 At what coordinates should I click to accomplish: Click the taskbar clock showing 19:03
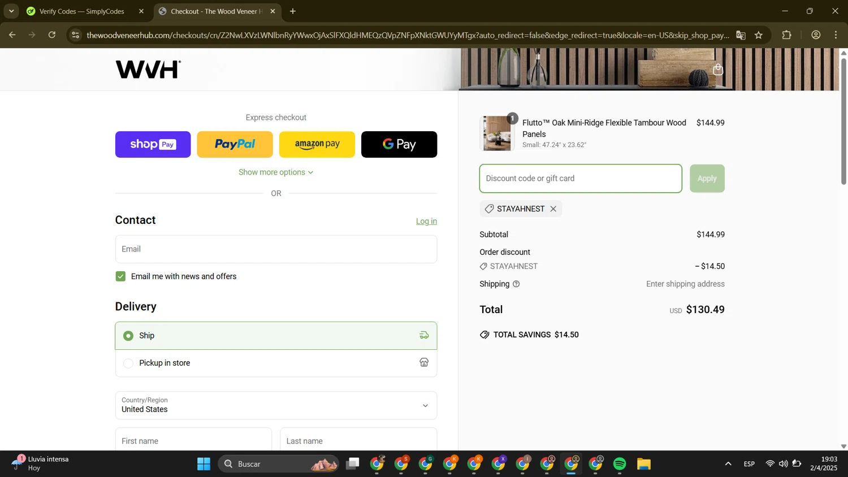tap(824, 463)
